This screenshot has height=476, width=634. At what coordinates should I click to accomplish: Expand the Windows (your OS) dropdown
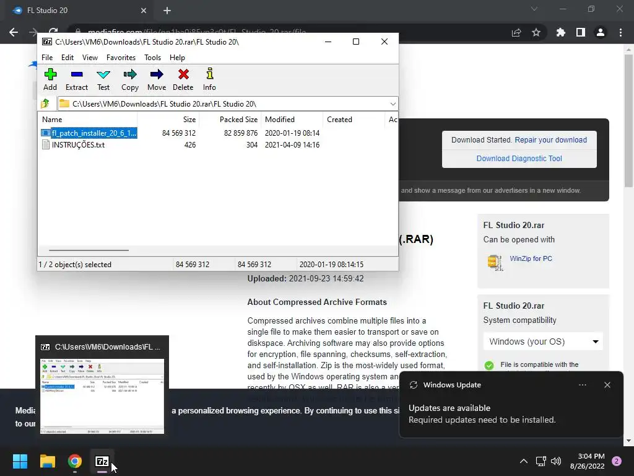pyautogui.click(x=543, y=342)
